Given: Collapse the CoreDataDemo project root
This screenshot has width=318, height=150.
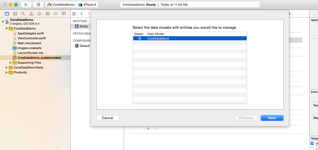Looking at the screenshot, I should 3,21.
